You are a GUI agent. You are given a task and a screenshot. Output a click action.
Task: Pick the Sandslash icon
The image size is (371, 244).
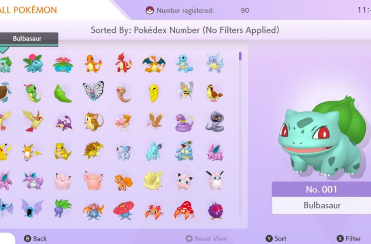coord(93,150)
